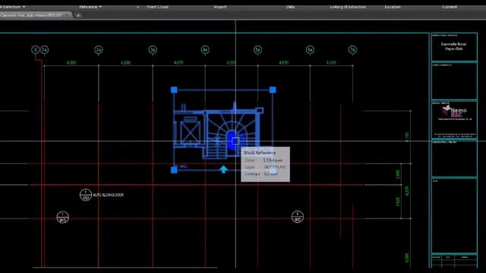Select grid bubble 1e
The width and height of the screenshot is (486, 273).
[x=44, y=49]
